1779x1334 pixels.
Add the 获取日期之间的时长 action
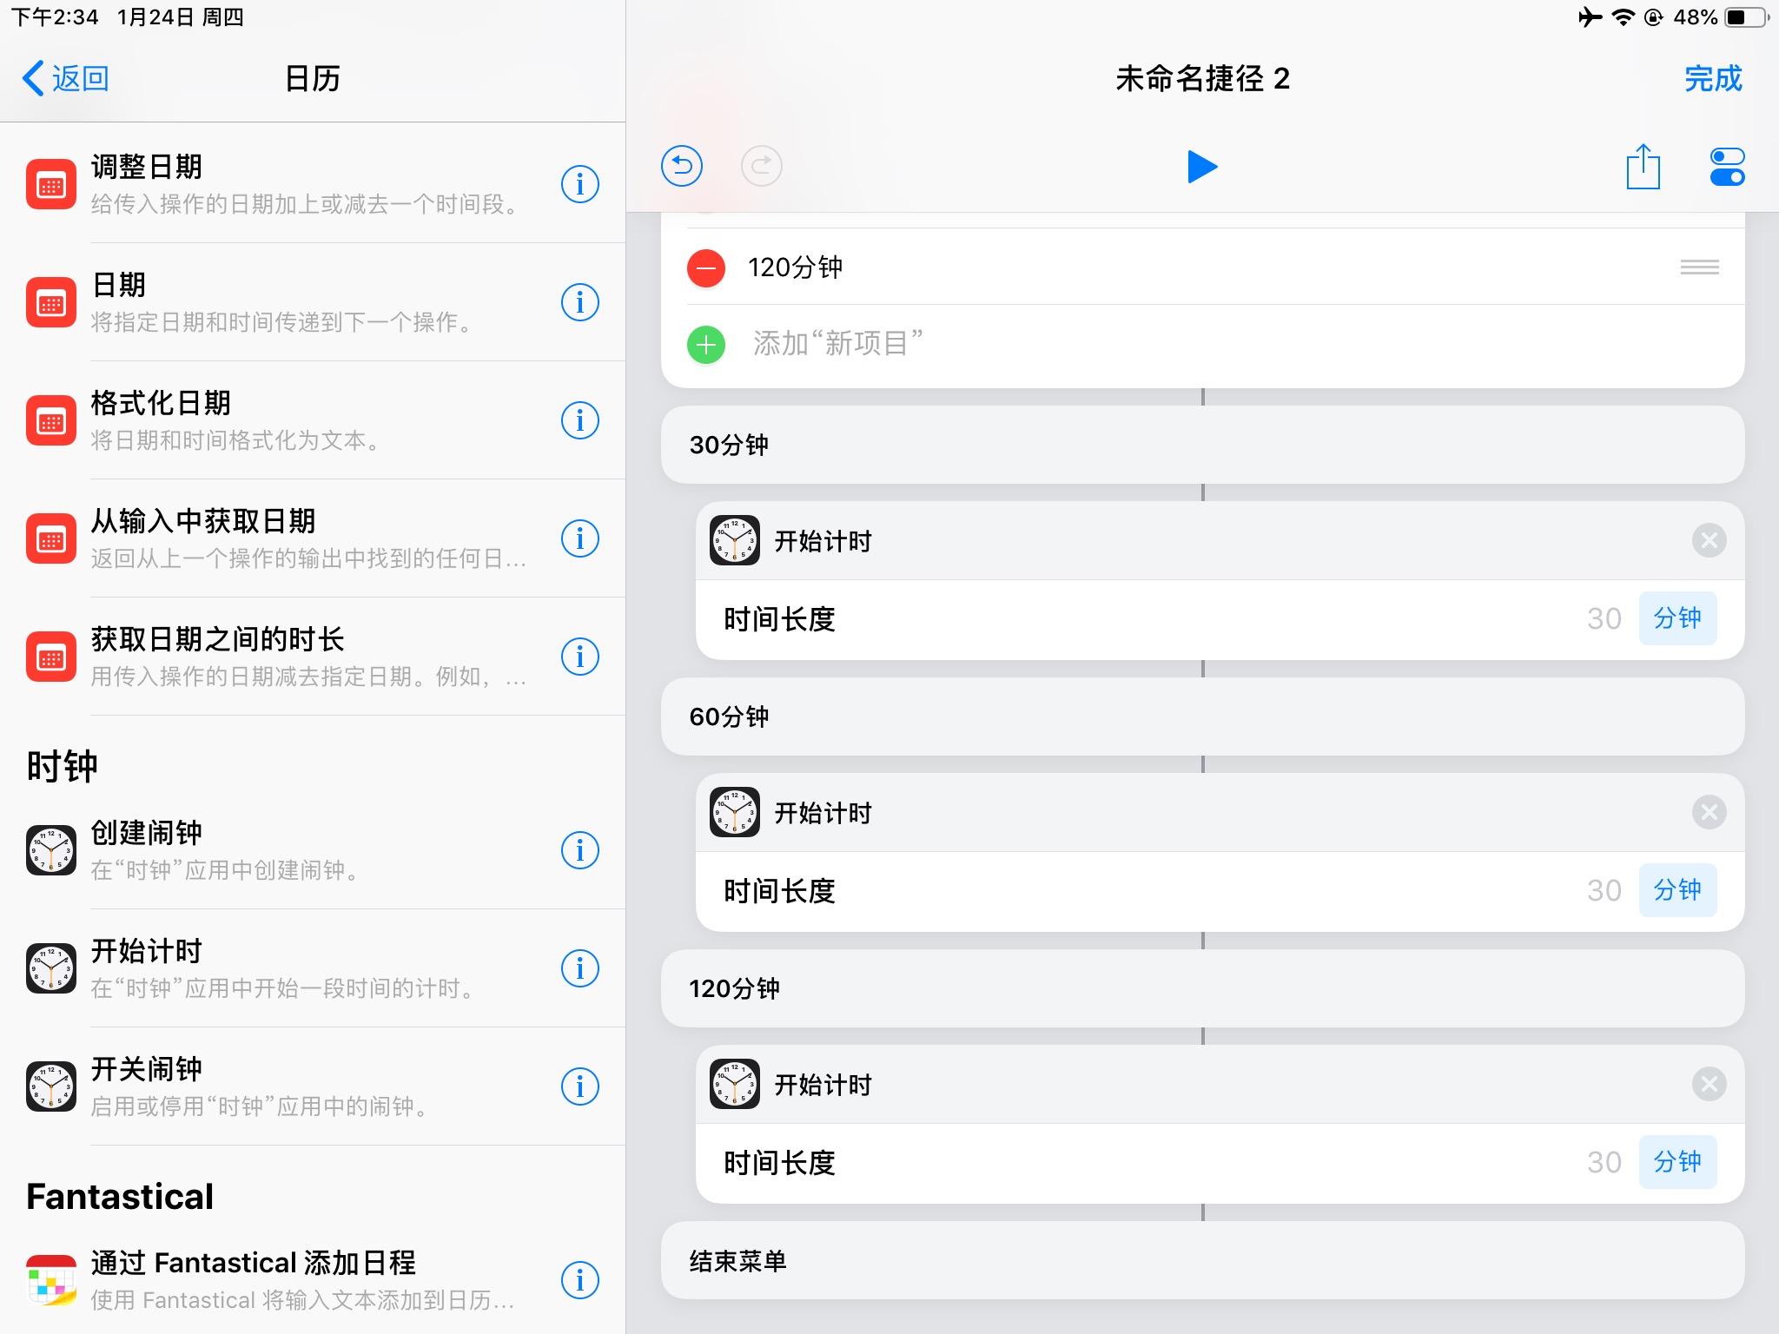313,657
